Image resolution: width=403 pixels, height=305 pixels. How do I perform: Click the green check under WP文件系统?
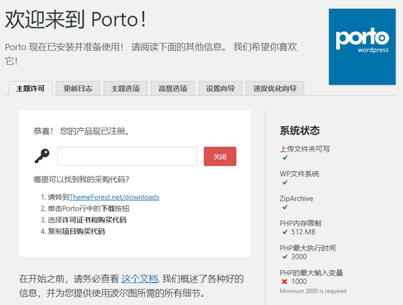pos(285,182)
